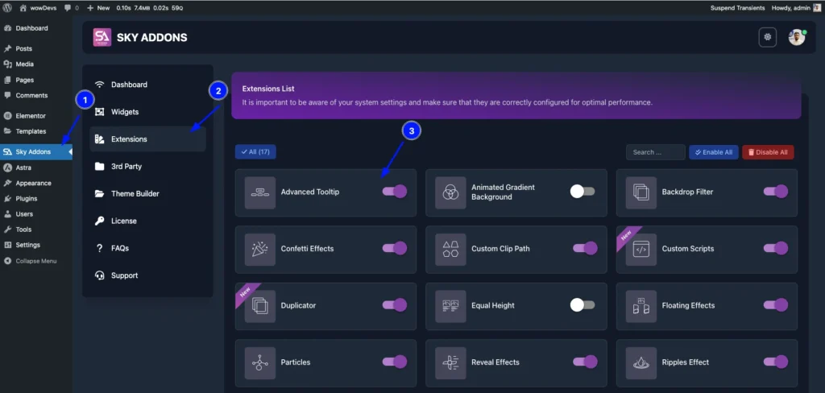Viewport: 825px width, 393px height.
Task: Open the Media library menu item
Action: click(x=24, y=64)
